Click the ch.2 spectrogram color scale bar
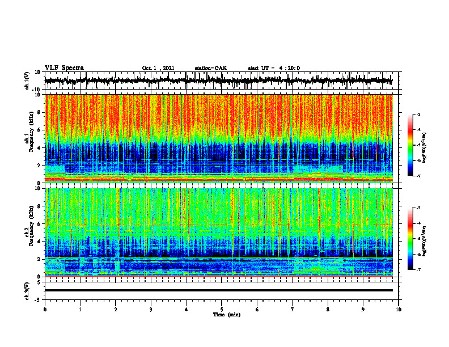The height and width of the screenshot is (347, 449). pos(410,239)
